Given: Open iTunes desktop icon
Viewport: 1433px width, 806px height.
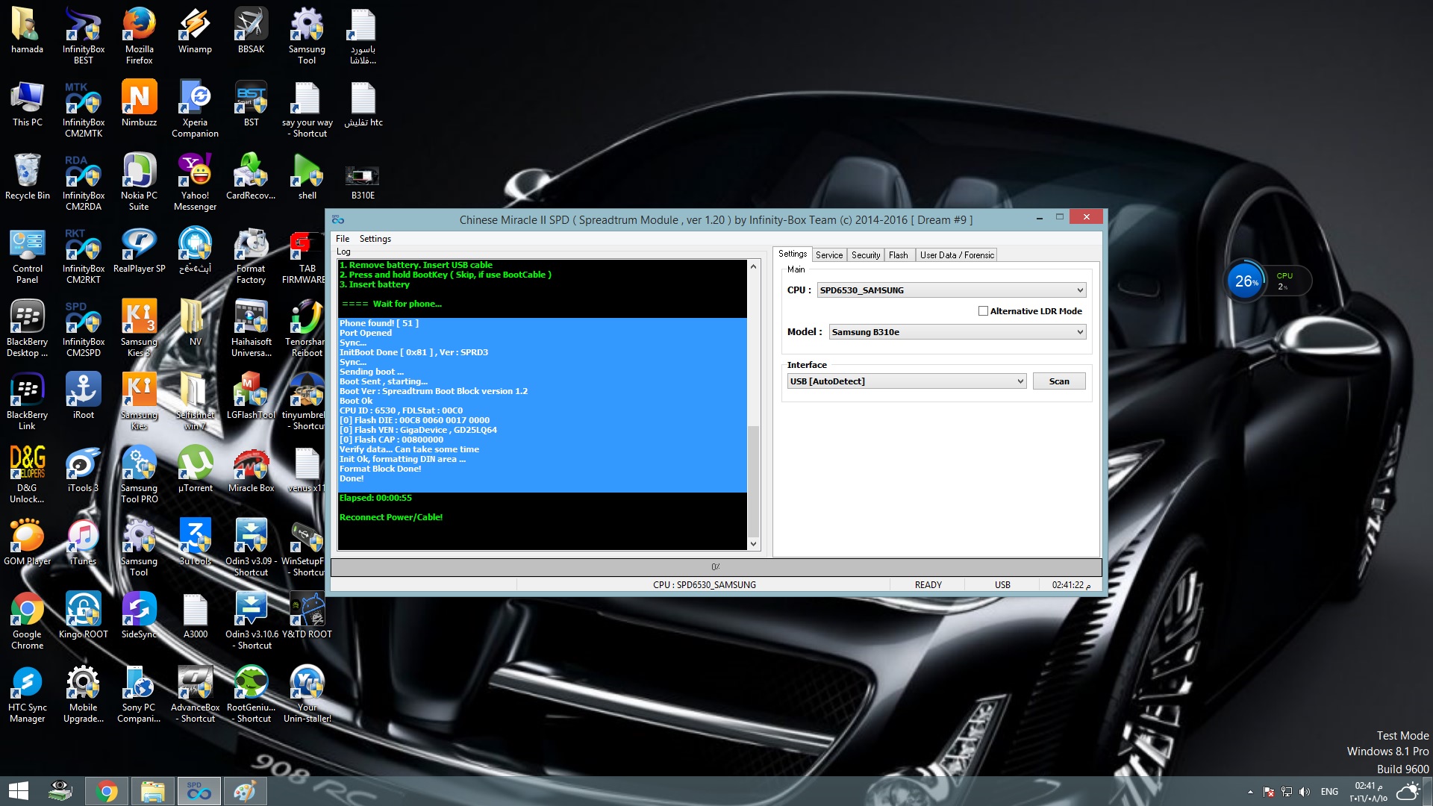Looking at the screenshot, I should point(84,542).
